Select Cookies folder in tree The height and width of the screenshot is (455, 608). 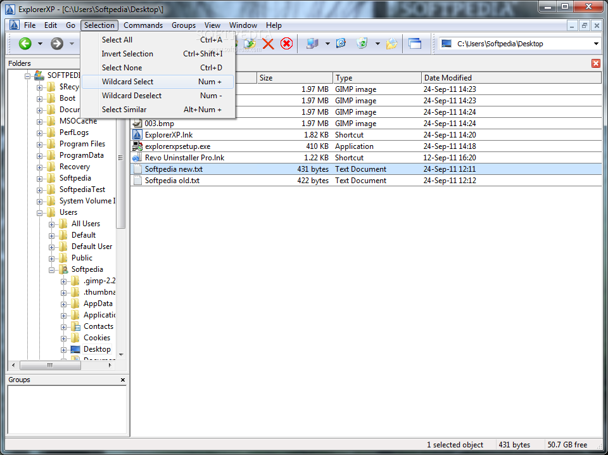click(97, 338)
